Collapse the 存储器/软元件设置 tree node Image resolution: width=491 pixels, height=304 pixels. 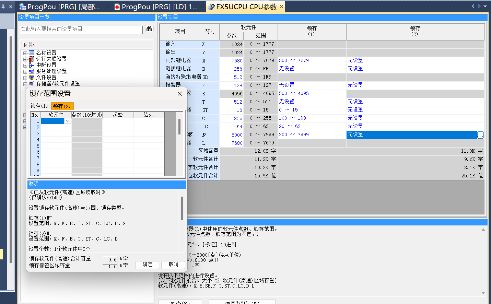point(25,84)
